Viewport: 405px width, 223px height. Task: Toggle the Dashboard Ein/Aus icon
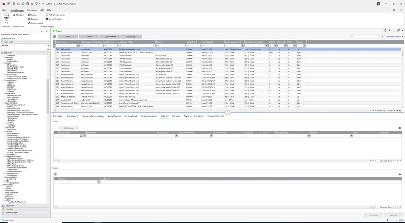point(6,19)
